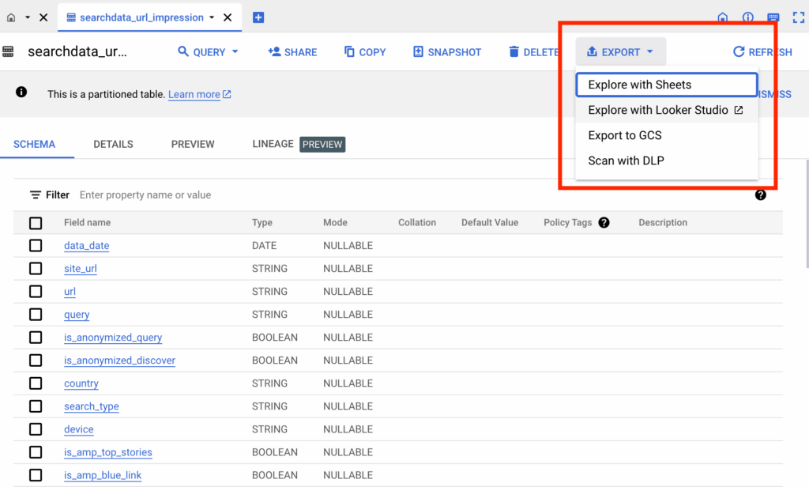Check the device row checkbox
Screen dimensions: 809x487
tap(36, 429)
